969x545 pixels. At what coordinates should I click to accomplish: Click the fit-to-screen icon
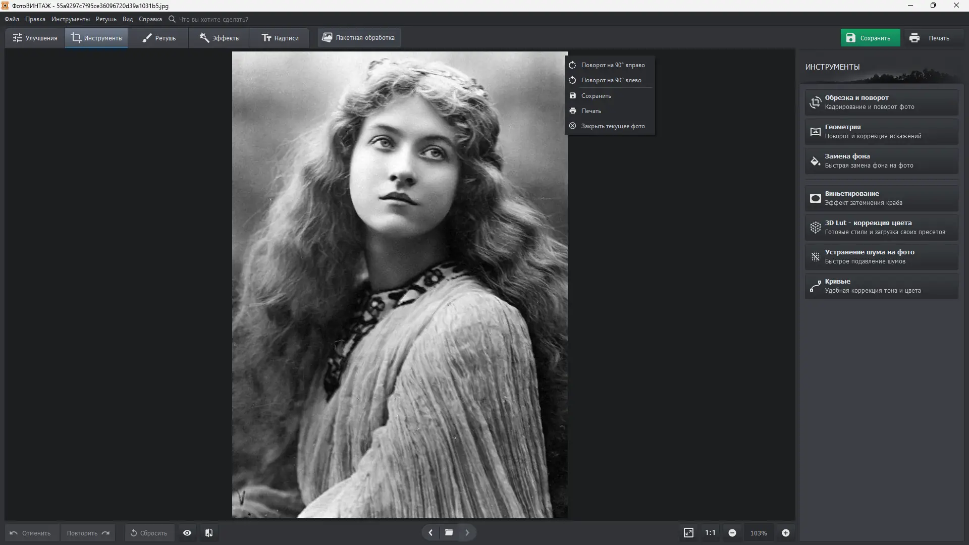point(688,533)
